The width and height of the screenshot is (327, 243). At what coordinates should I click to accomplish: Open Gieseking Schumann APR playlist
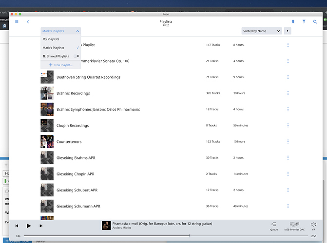pyautogui.click(x=78, y=206)
